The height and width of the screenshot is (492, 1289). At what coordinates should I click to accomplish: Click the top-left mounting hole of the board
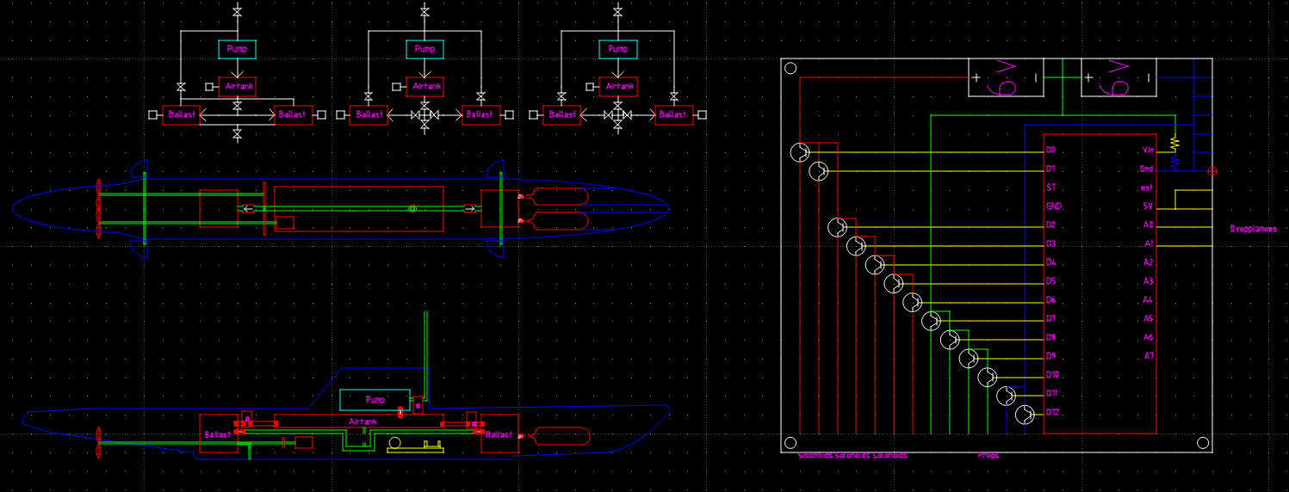point(790,69)
